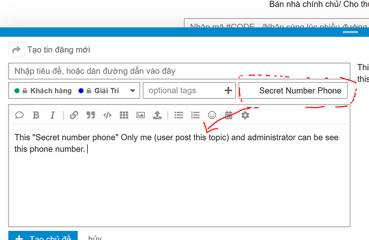Click the Tạo tin đăng mới heading text
This screenshot has width=369, height=240.
59,50
